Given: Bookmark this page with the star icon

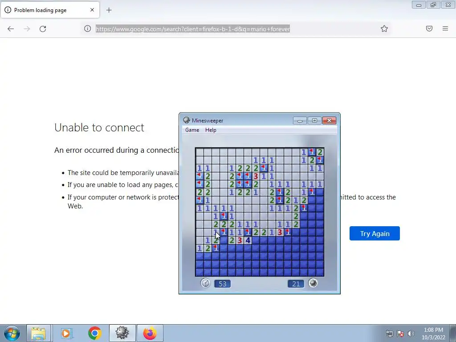Looking at the screenshot, I should tap(384, 28).
